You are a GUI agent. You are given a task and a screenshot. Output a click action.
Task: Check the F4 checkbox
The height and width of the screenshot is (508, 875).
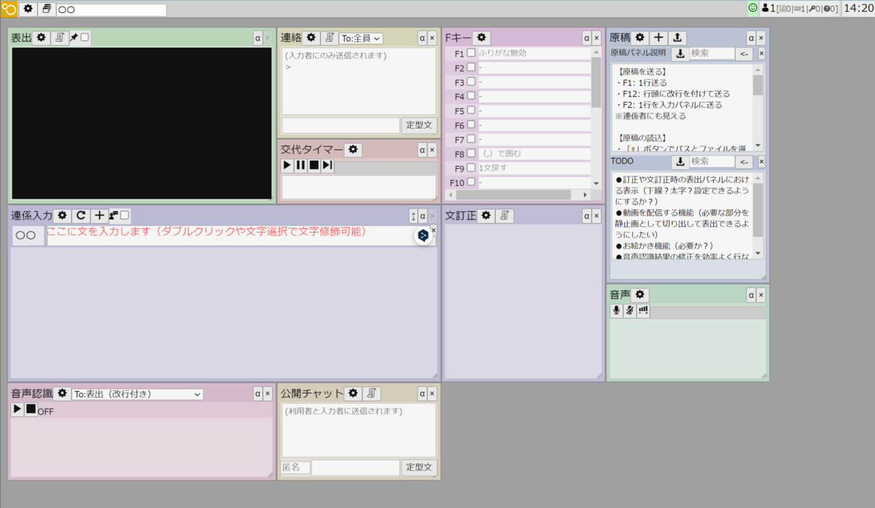[x=471, y=96]
